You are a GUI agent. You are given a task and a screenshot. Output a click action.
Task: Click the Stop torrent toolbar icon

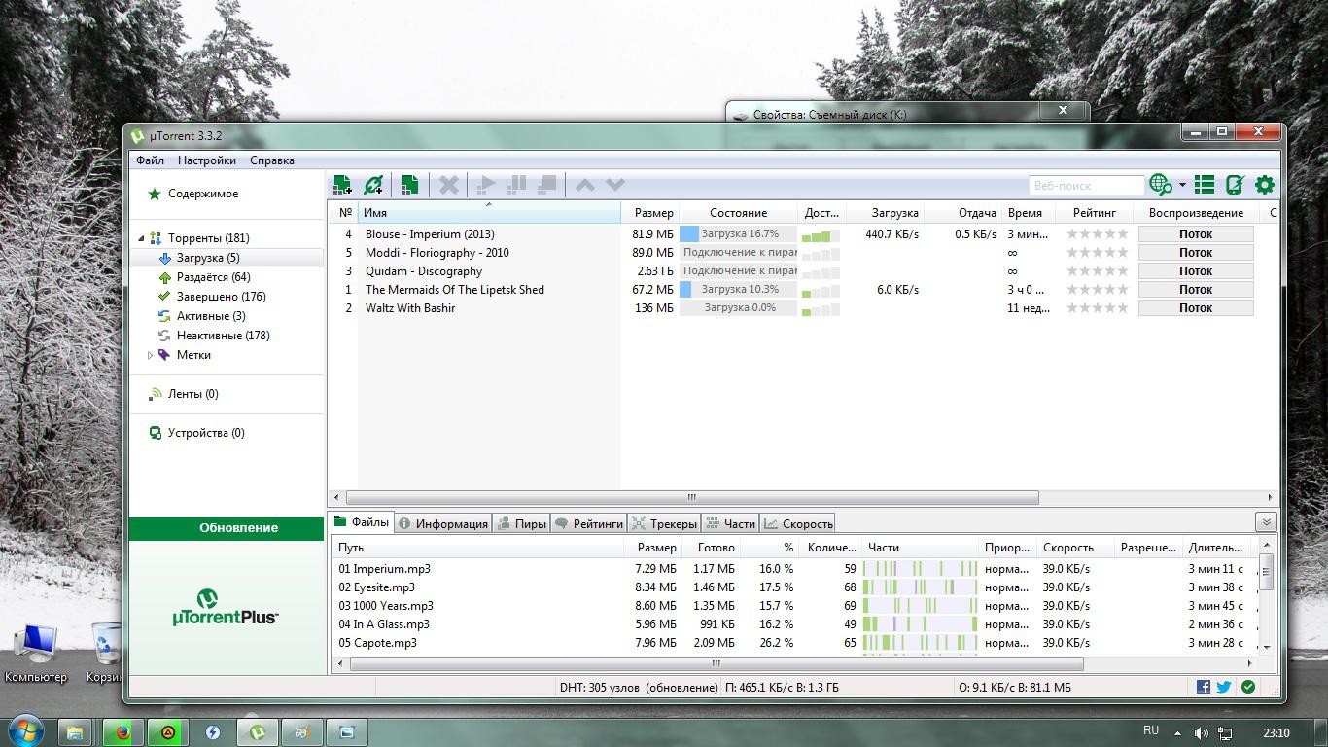[547, 184]
